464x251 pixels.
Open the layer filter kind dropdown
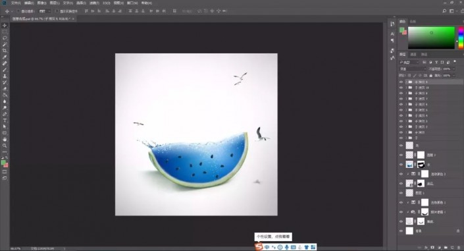tap(409, 62)
